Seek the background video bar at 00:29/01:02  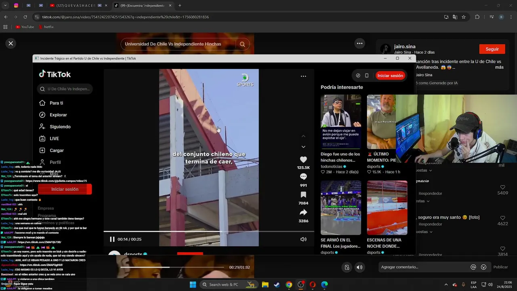click(172, 267)
